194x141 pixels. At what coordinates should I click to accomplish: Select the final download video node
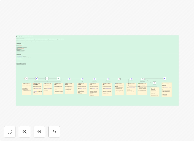(165, 79)
